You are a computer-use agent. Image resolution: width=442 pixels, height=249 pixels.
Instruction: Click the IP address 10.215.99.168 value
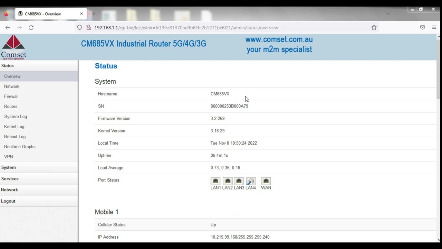pyautogui.click(x=240, y=237)
